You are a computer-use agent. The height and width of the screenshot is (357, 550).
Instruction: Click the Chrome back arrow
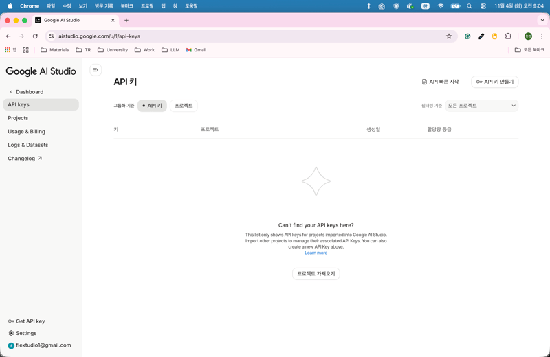point(8,36)
